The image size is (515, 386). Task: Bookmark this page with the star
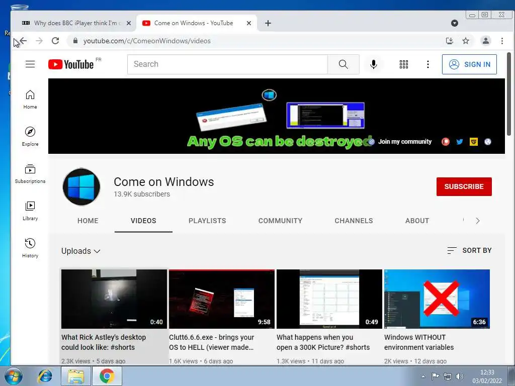click(466, 41)
